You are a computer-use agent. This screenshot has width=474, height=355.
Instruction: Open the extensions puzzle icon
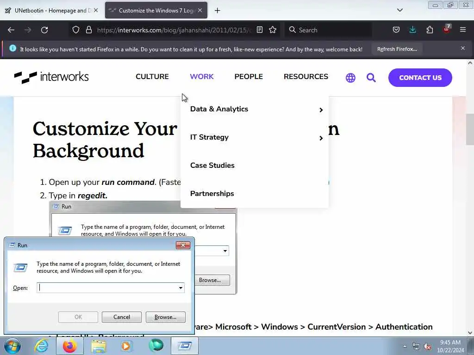(430, 30)
